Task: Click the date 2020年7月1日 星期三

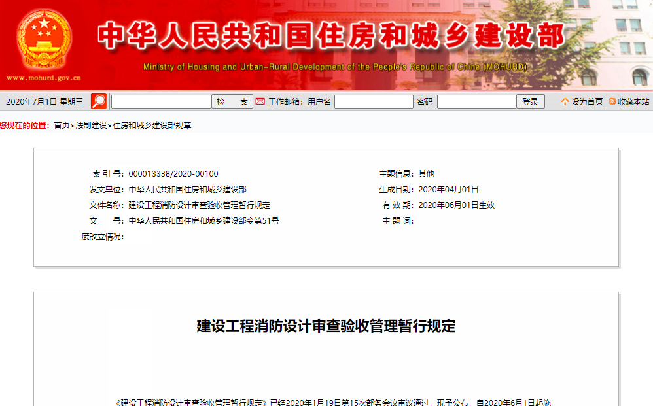Action: coord(44,102)
